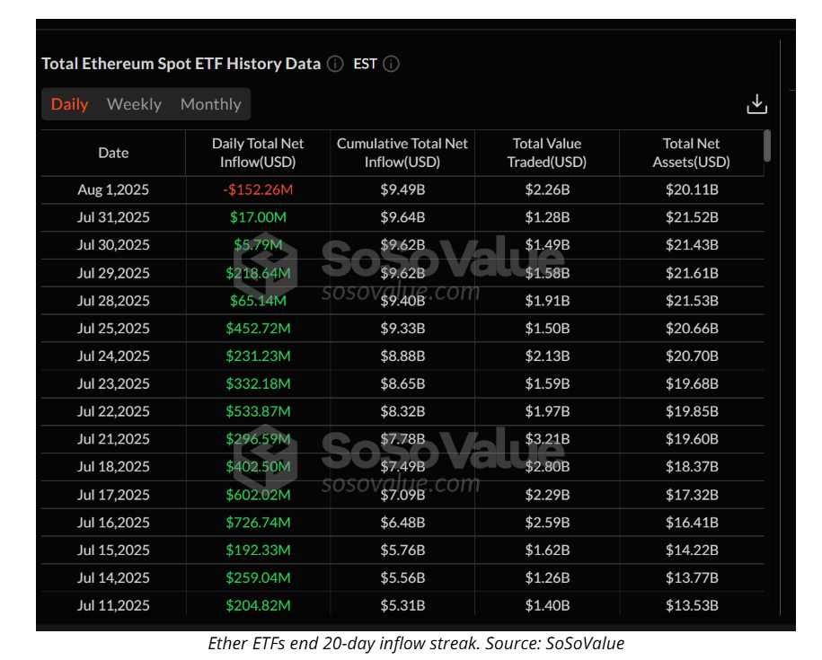Screen dimensions: 822x660
Task: Select the Aug 1,2025 date cell
Action: coord(113,189)
